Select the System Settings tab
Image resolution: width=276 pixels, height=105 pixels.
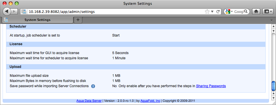point(37,20)
